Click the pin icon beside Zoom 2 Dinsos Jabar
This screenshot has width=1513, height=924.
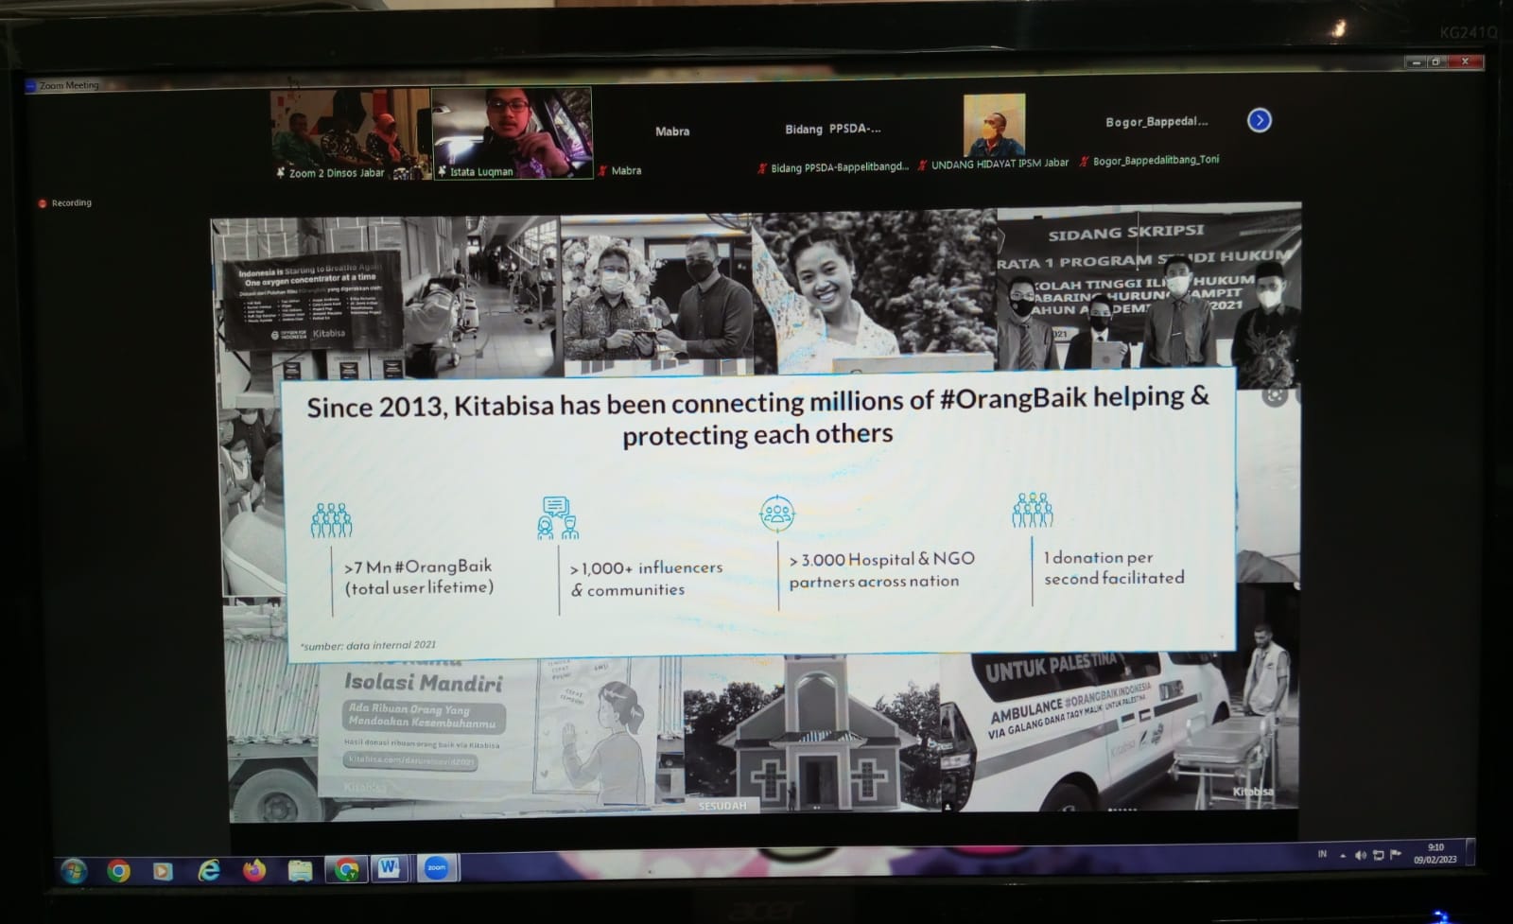pos(281,174)
